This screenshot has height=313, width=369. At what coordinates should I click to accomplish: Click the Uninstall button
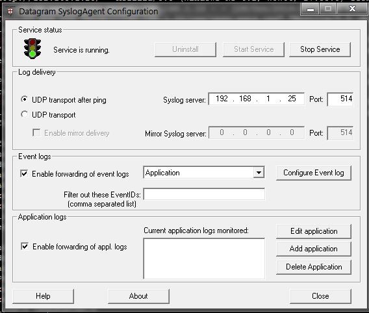[185, 49]
